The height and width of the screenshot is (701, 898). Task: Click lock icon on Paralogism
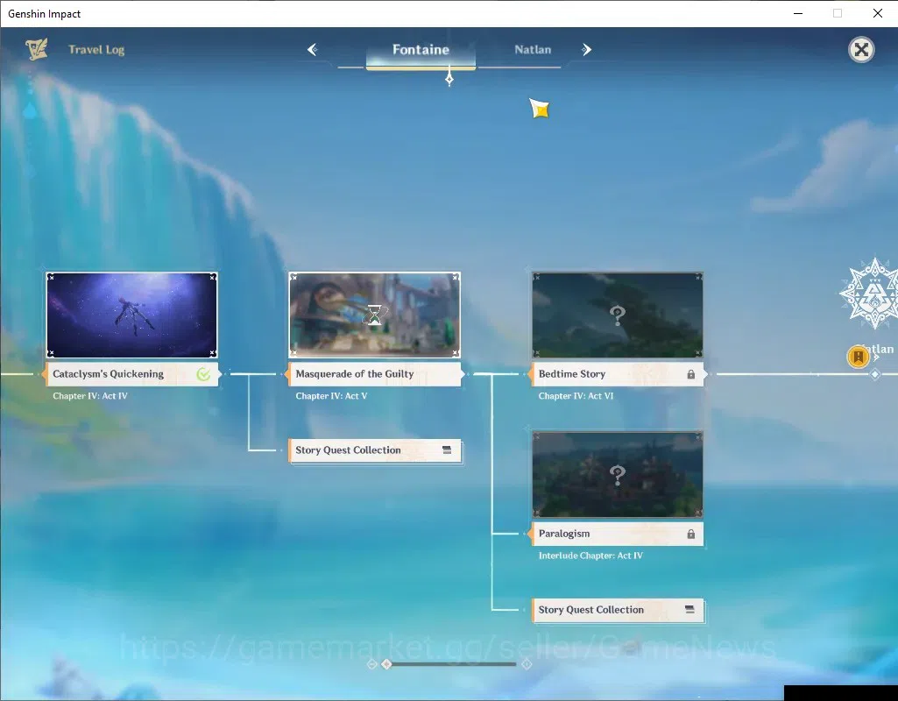tap(690, 534)
